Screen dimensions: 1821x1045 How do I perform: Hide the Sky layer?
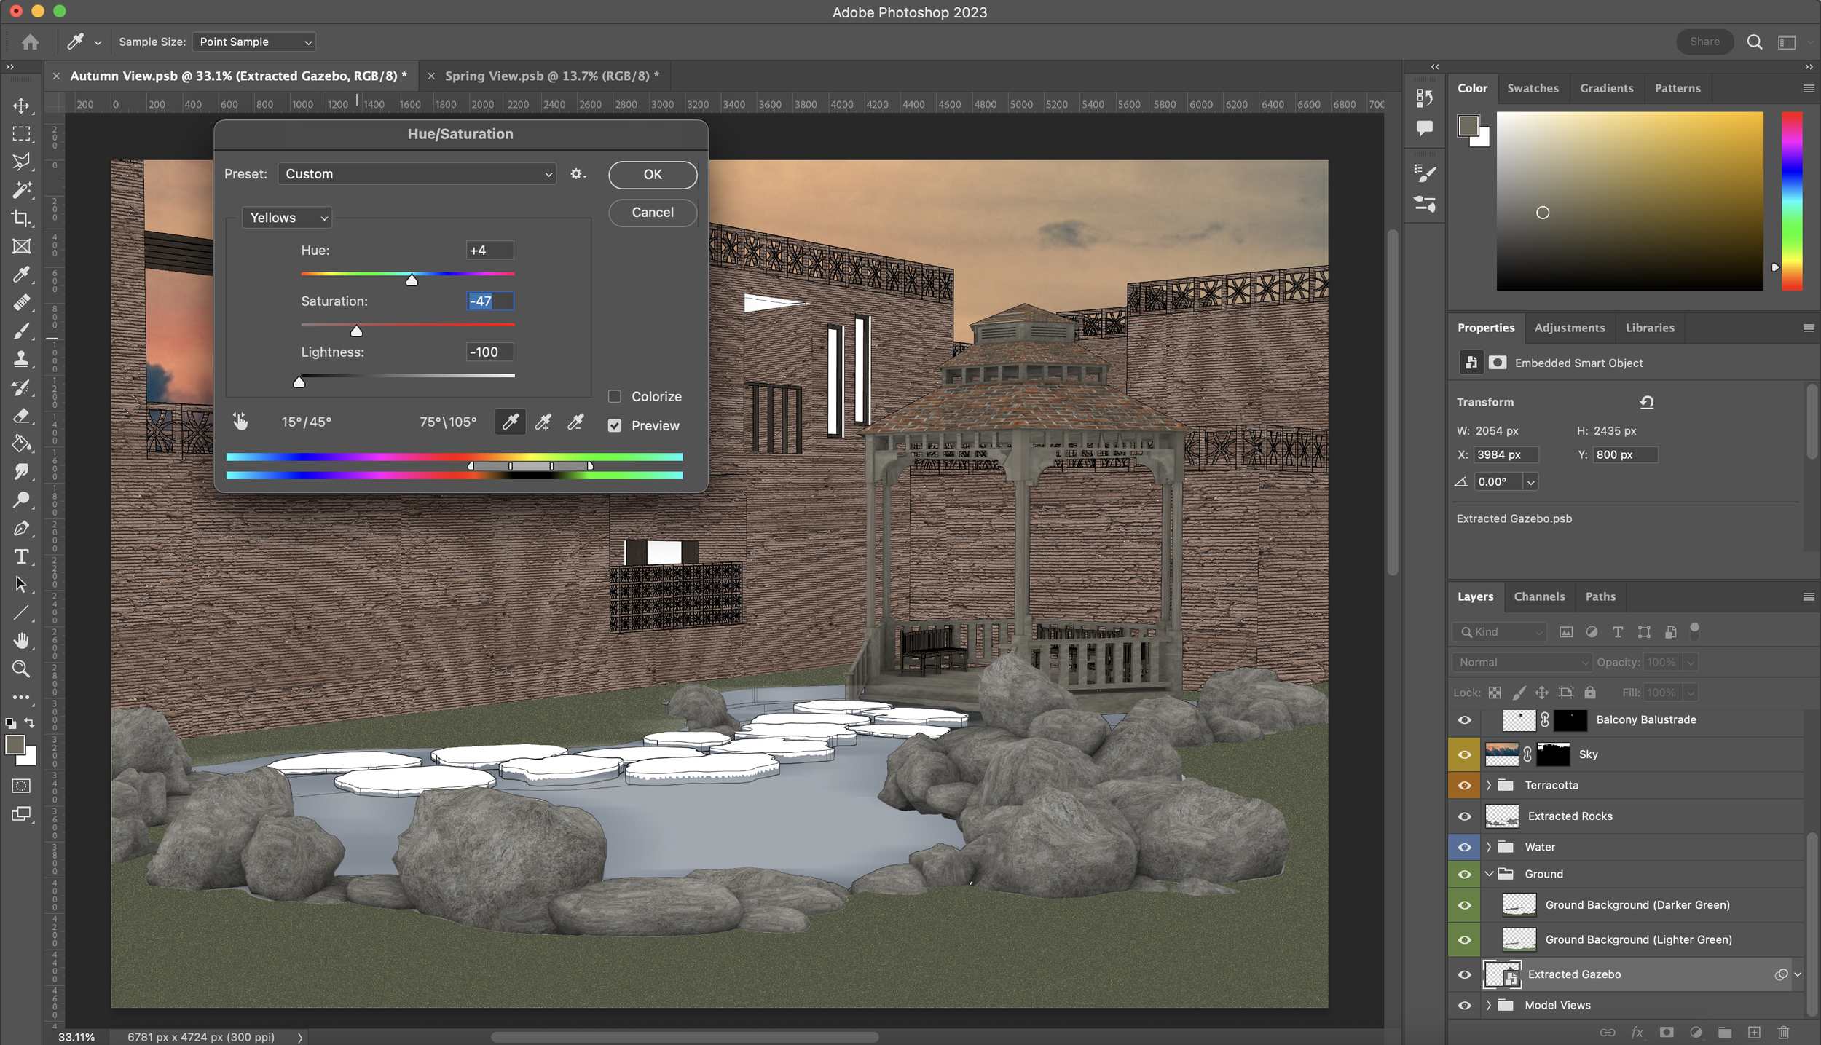[1464, 754]
